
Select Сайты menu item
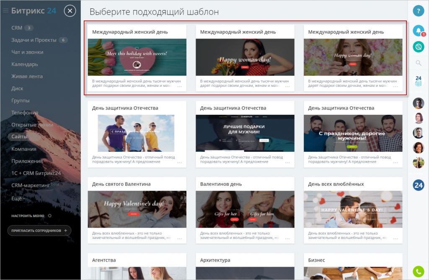(19, 137)
